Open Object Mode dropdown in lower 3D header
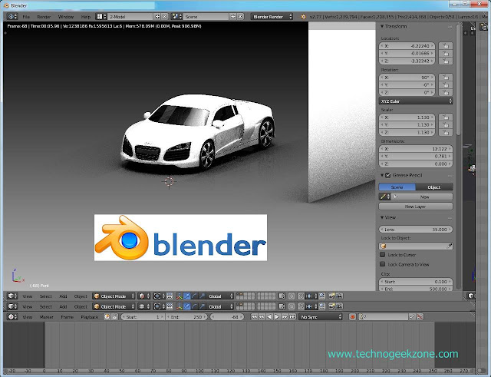This screenshot has height=377, width=491. coord(114,306)
